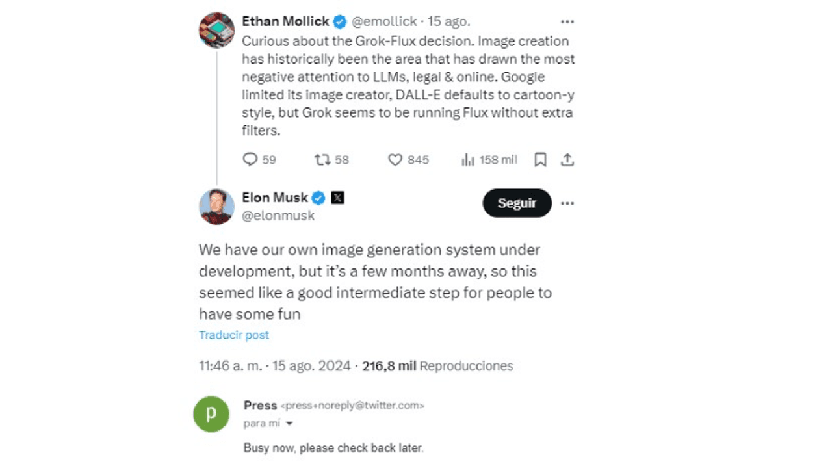
Task: Open more options beside the Seguir button
Action: (x=567, y=203)
